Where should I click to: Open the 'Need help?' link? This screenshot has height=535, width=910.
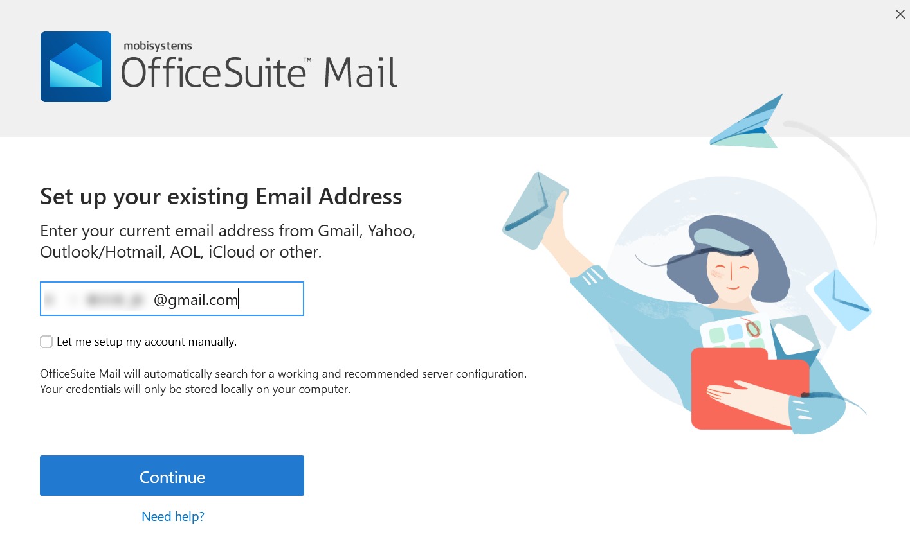pos(173,516)
